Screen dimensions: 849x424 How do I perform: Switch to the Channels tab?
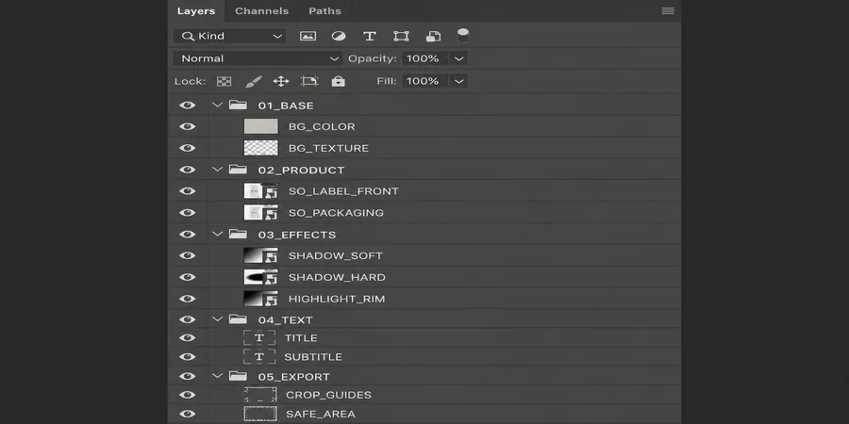click(x=261, y=10)
